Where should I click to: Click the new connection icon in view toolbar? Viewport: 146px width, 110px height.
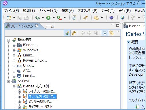(67, 33)
